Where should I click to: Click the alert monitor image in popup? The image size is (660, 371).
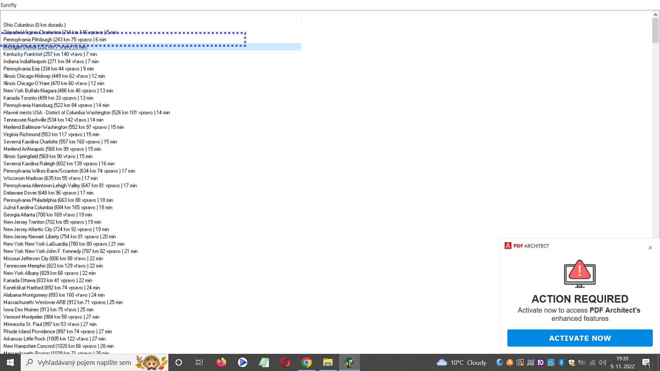click(x=580, y=274)
